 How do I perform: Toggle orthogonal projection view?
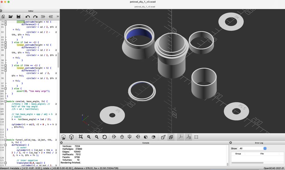coord(171,137)
